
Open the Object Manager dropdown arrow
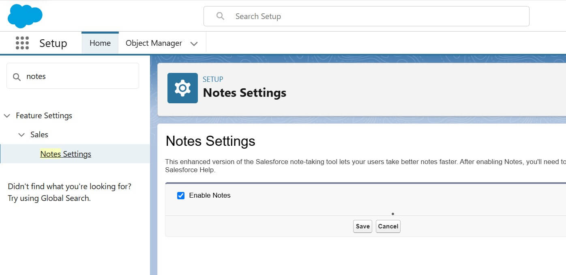pos(194,44)
